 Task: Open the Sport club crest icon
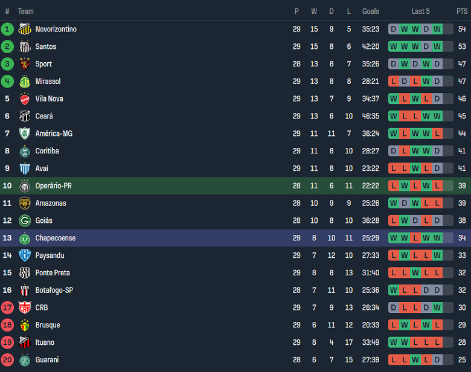(25, 64)
